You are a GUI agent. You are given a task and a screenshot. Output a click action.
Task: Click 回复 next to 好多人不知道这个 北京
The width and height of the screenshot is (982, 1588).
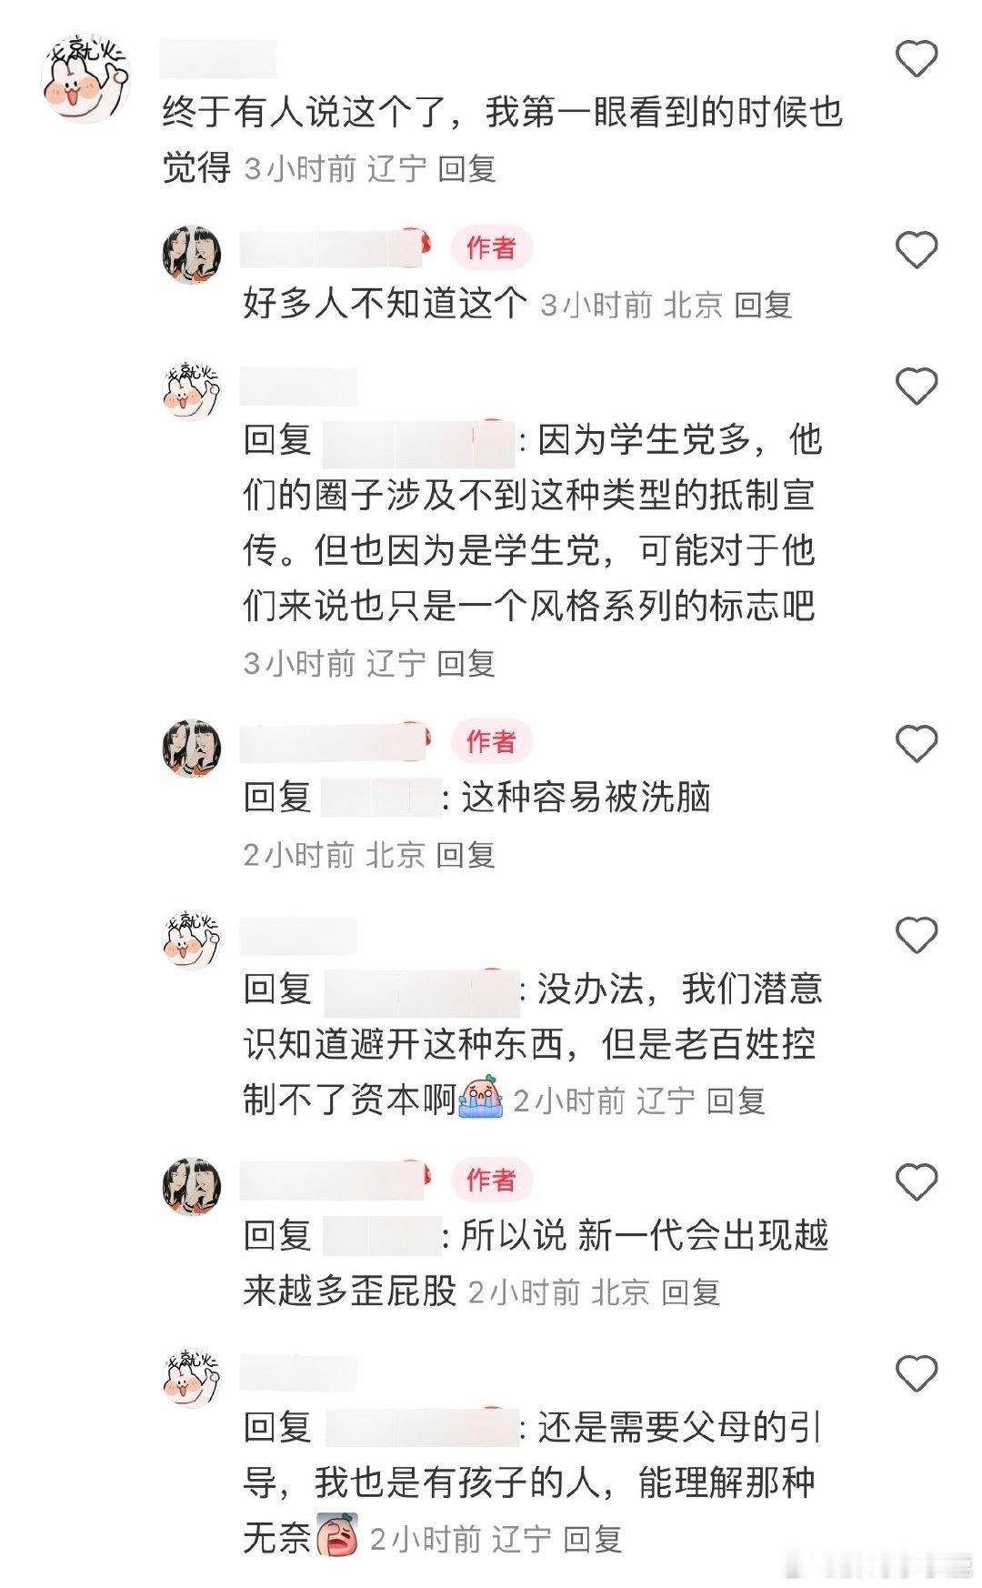pos(763,306)
